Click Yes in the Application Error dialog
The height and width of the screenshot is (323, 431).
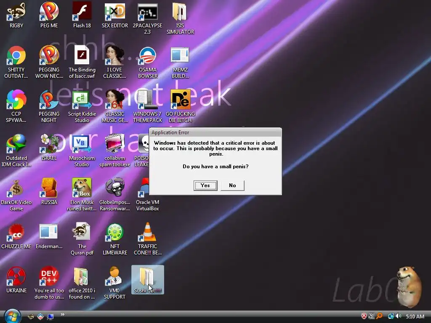205,185
